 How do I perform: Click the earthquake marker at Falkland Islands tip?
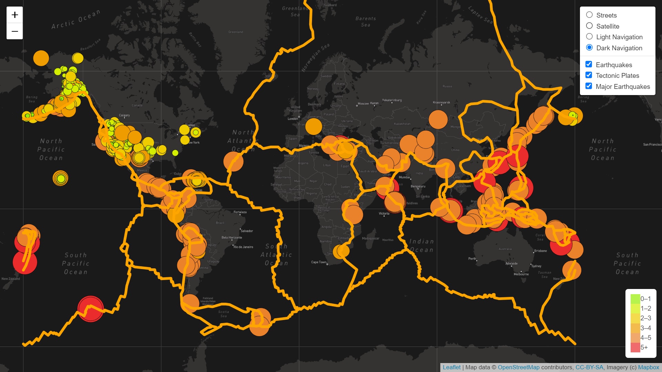pyautogui.click(x=190, y=303)
